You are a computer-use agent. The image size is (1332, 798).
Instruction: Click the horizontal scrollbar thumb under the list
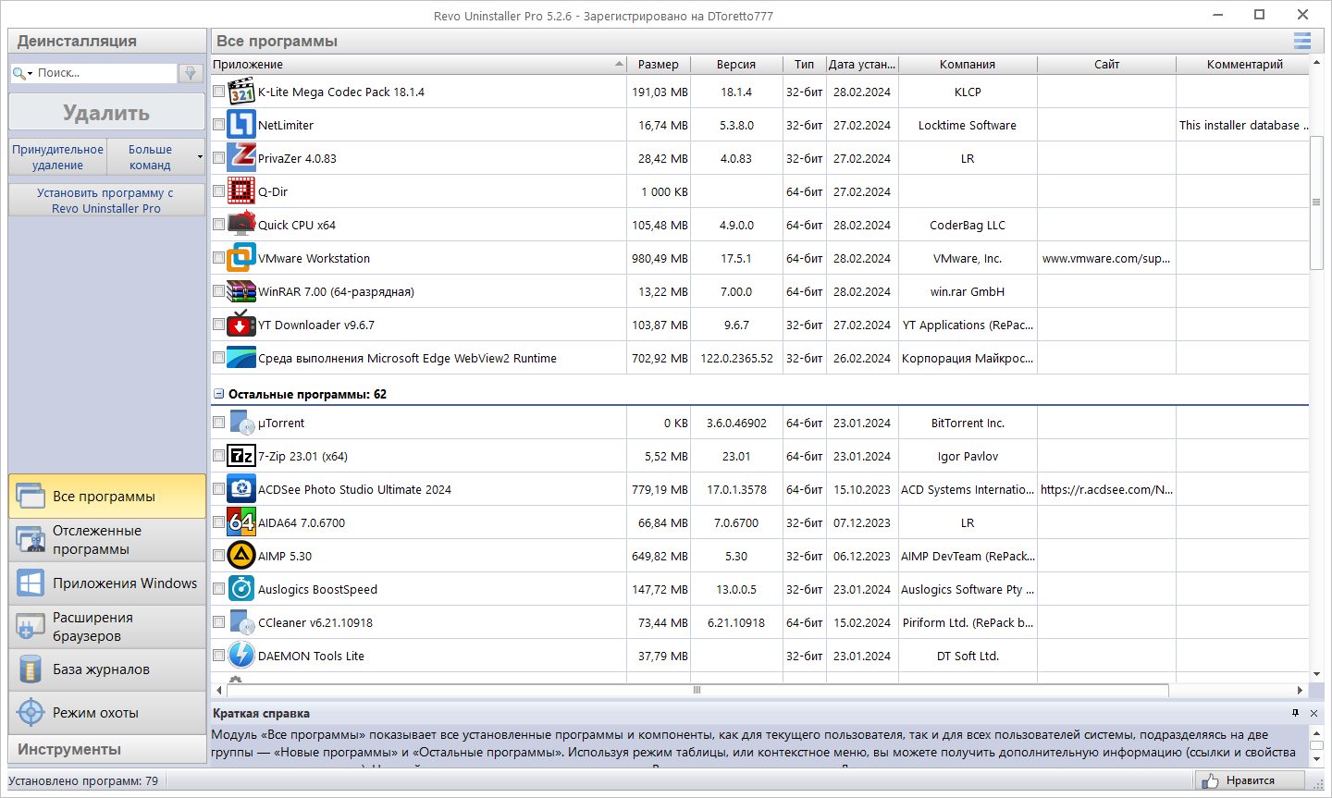click(x=697, y=690)
